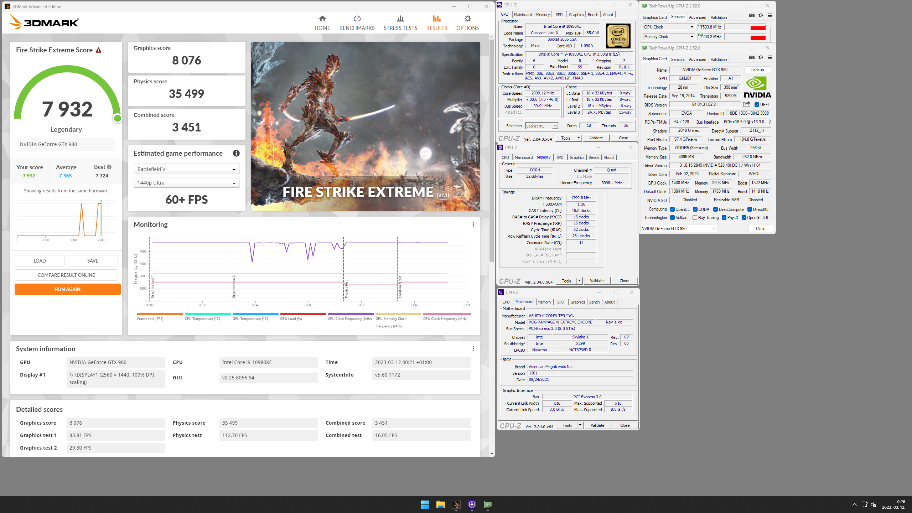This screenshot has width=912, height=513.
Task: Click the score gauge green indicator knob
Action: tap(117, 118)
